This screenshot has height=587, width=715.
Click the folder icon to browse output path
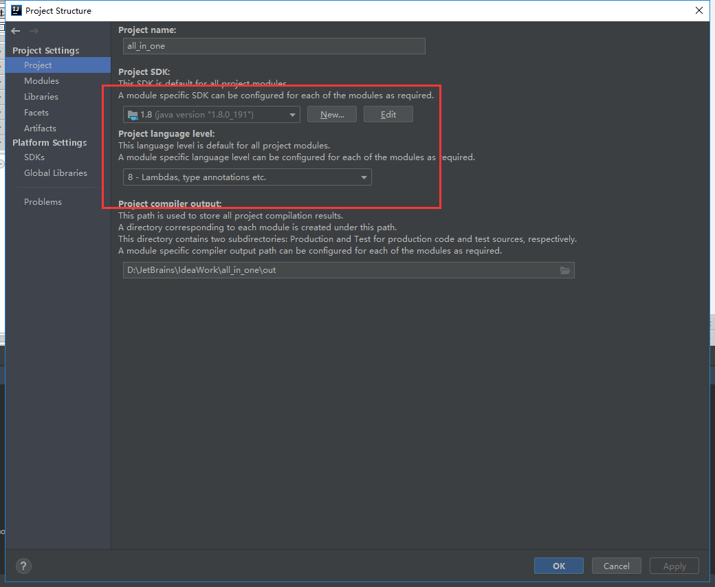(x=565, y=270)
